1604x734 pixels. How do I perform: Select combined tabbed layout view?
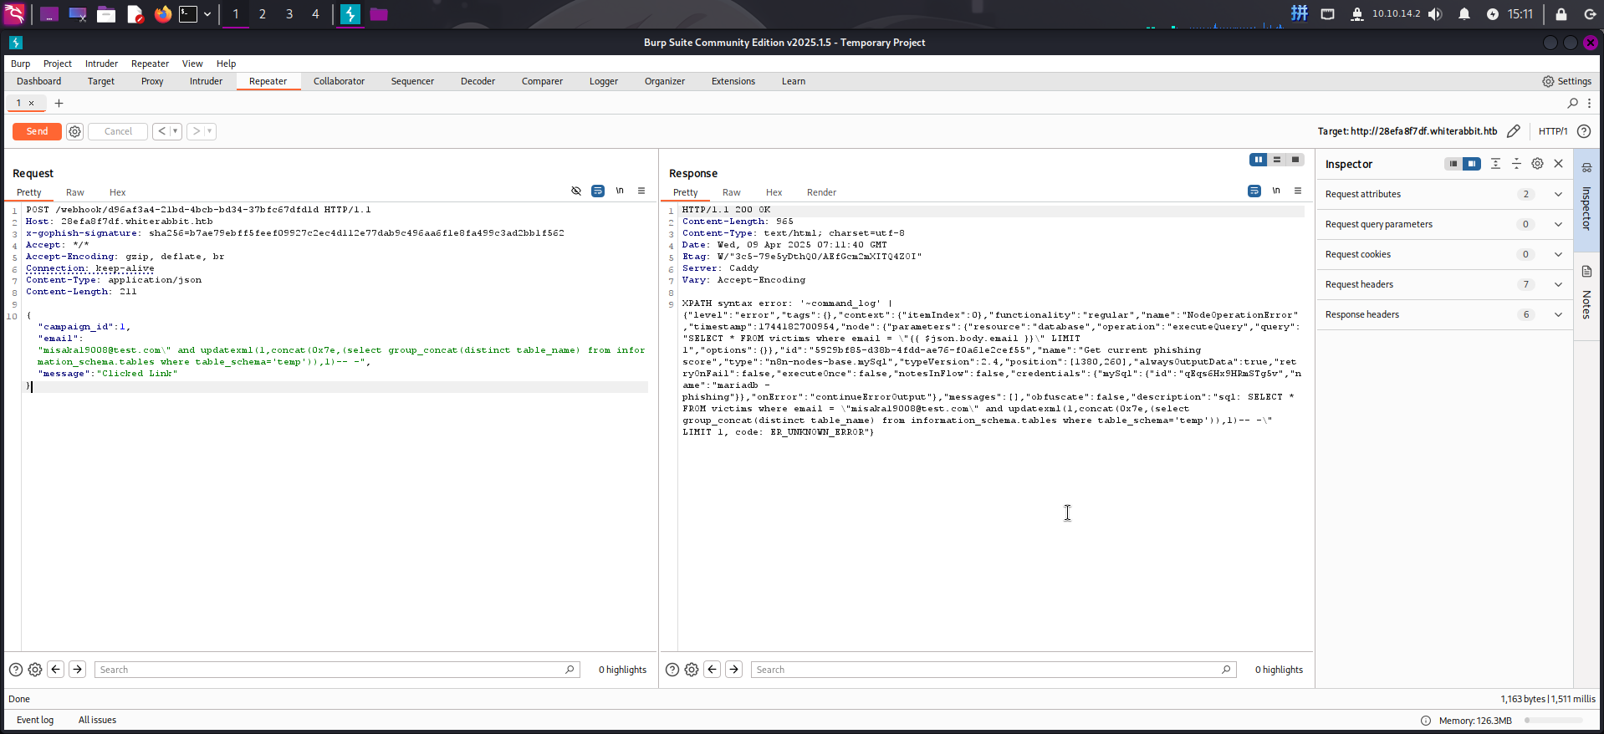click(1295, 160)
